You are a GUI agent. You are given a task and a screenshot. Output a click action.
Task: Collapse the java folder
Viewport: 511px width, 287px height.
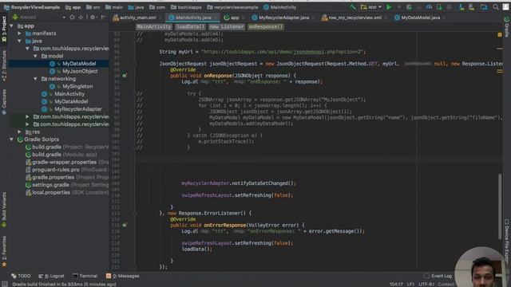pos(19,41)
